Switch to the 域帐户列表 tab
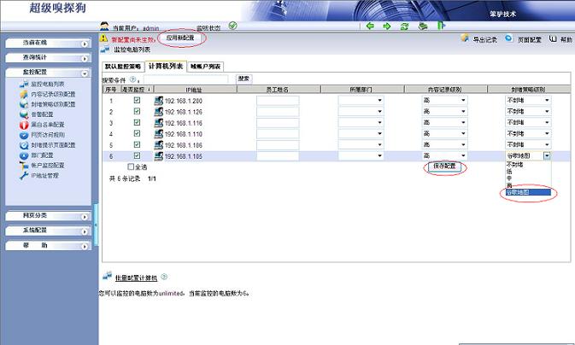Screen dimensions: 575x345 [x=205, y=66]
